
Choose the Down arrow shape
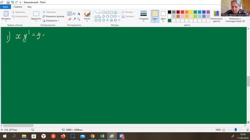coord(104,20)
